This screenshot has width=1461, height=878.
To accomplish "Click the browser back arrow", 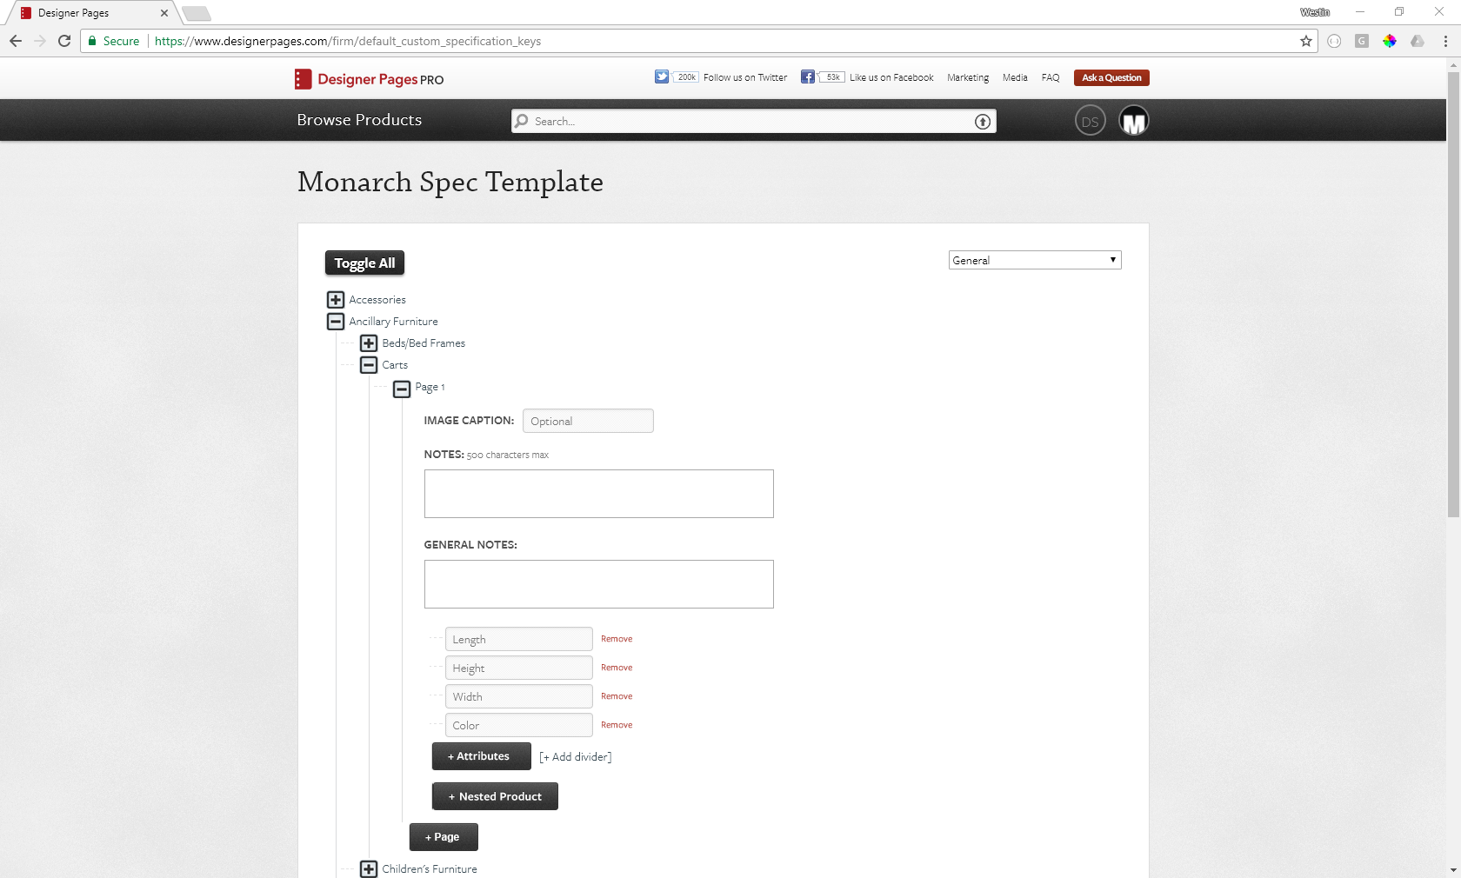I will (16, 41).
